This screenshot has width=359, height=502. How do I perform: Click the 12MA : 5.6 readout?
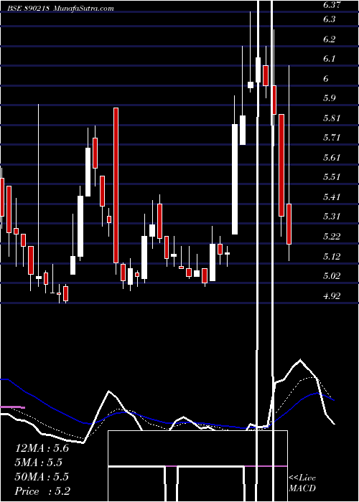point(42,448)
